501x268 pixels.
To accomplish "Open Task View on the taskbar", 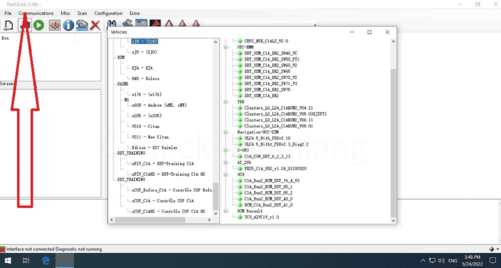I will click(x=26, y=261).
